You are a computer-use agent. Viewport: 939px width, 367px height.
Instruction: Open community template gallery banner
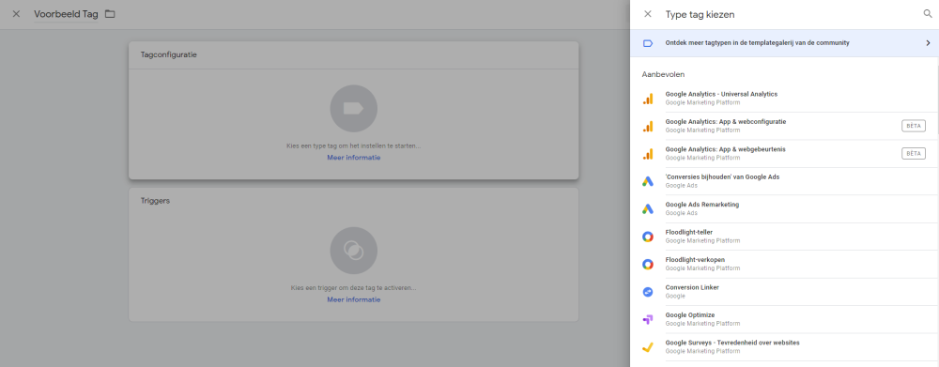[784, 43]
